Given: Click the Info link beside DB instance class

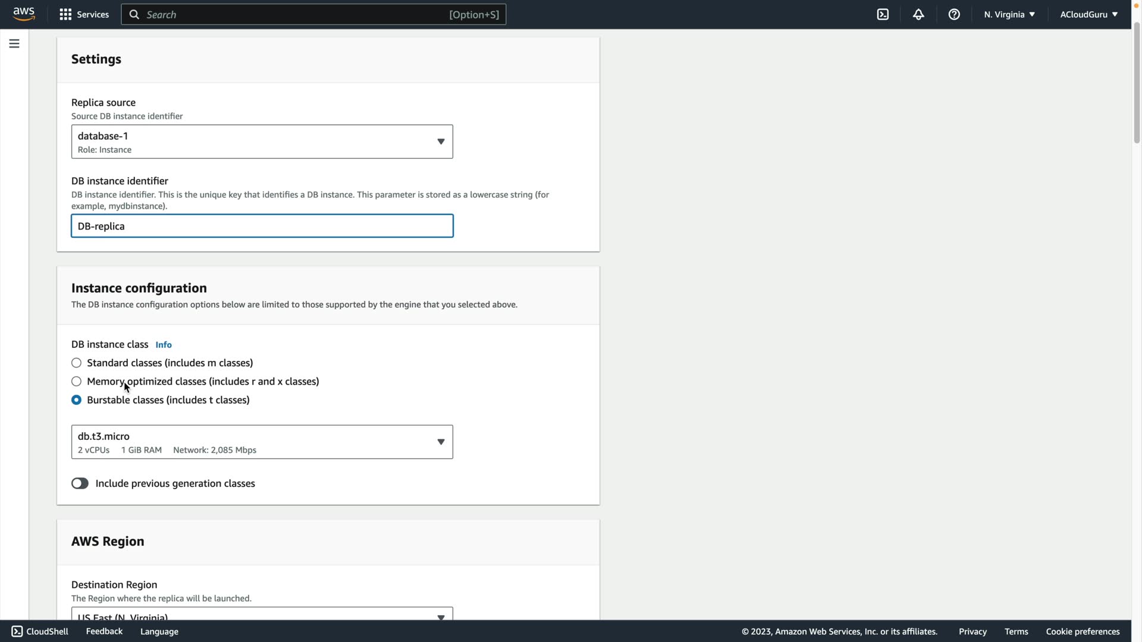Looking at the screenshot, I should coord(164,345).
